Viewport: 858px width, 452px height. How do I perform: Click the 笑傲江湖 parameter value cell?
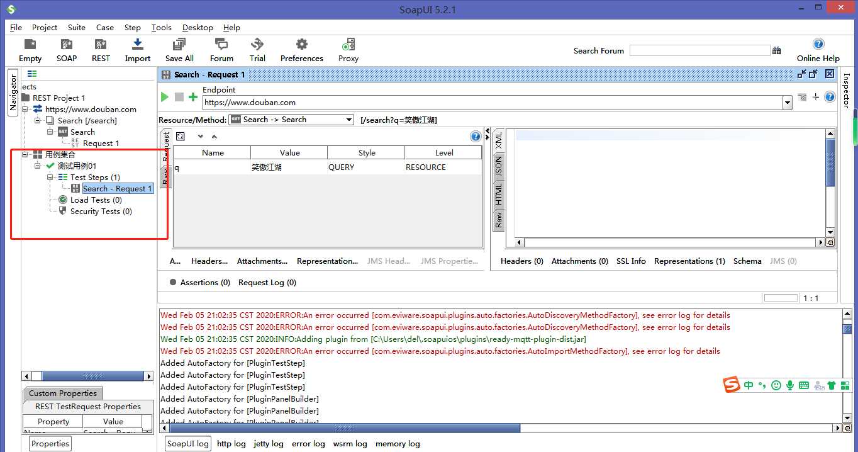(289, 167)
